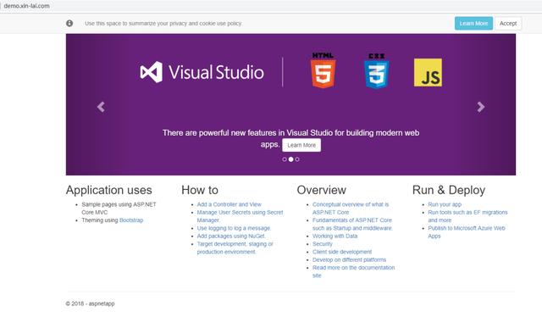Click the CSS3 logo in banner
542x317 pixels.
point(376,71)
